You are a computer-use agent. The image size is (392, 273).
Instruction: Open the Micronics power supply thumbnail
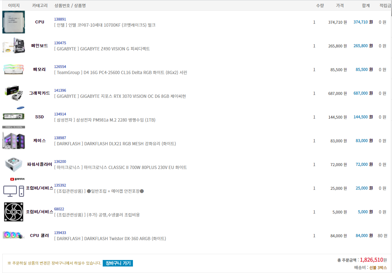point(14,164)
